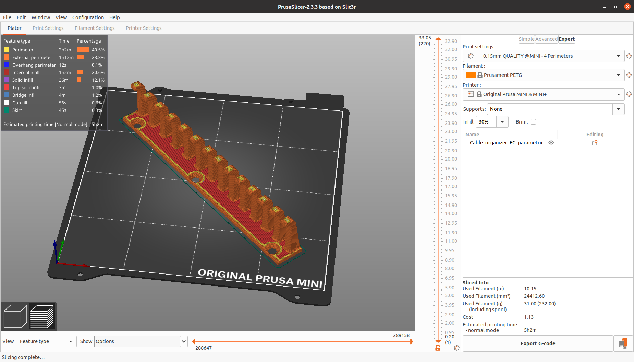This screenshot has height=362, width=634.
Task: Click the Used Filament (m) value 10.15
Action: [x=530, y=289]
